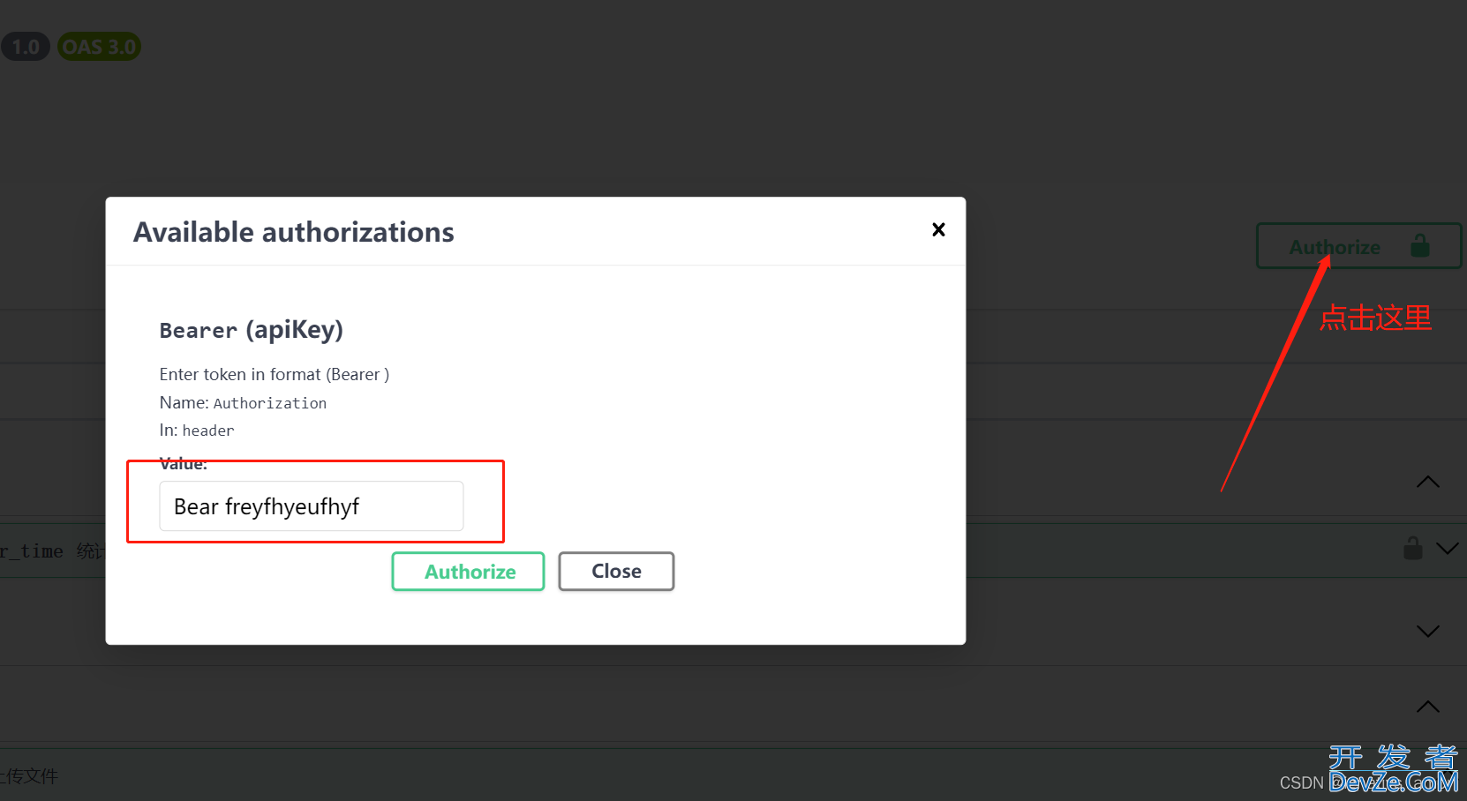Select the 'Enter token in format (Bearer )' text

tap(275, 374)
